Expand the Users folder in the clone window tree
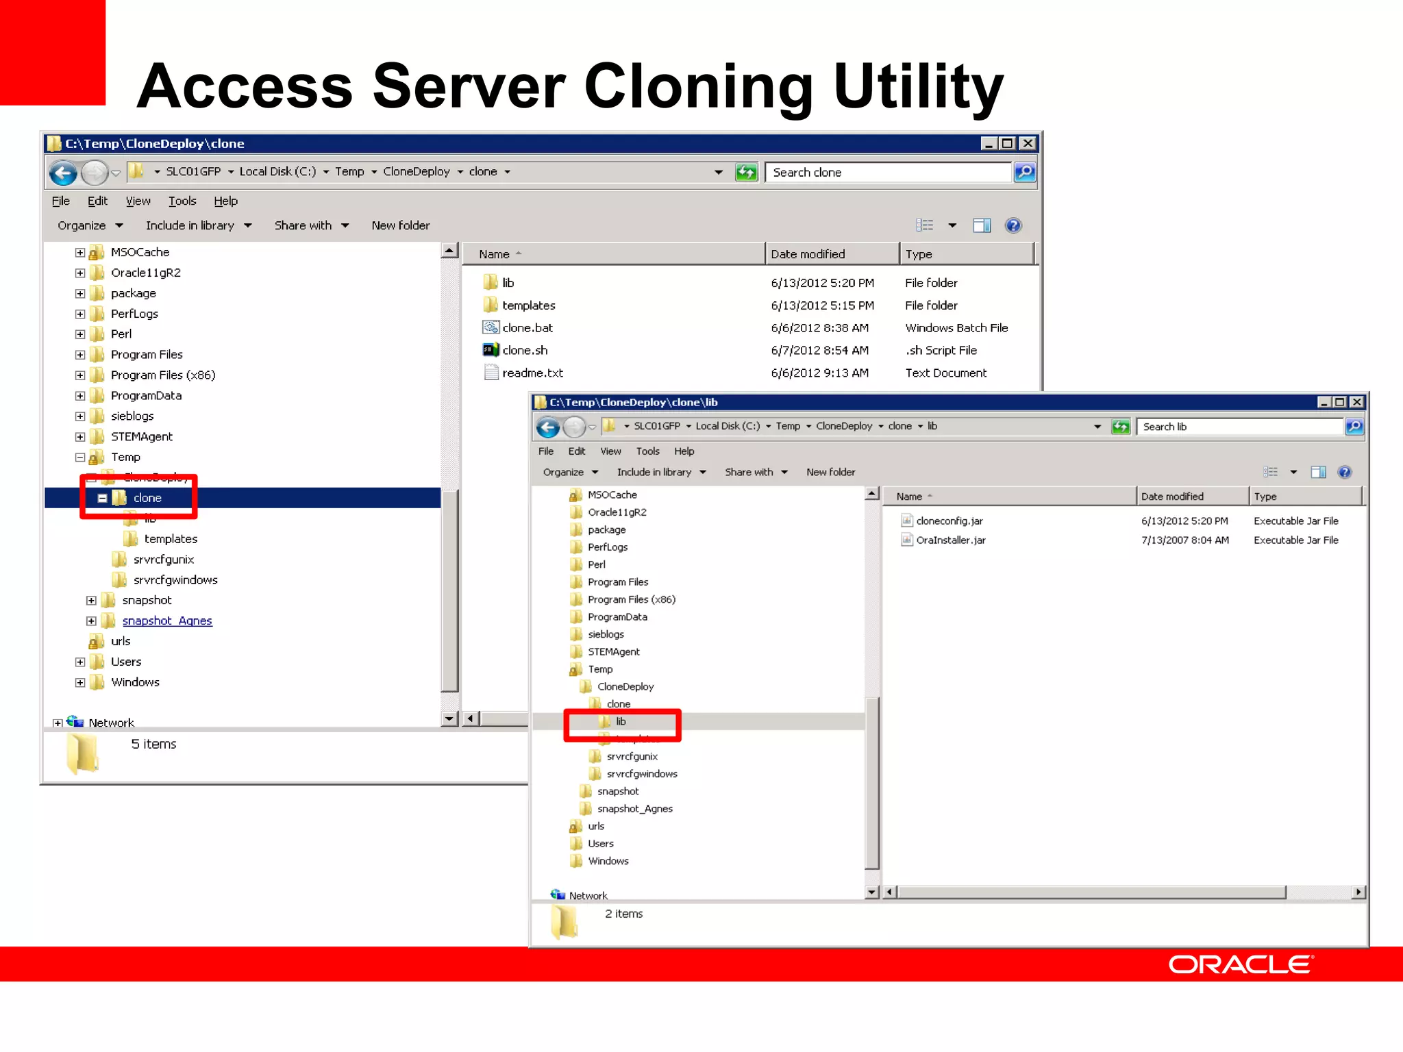1403x1052 pixels. 80,662
